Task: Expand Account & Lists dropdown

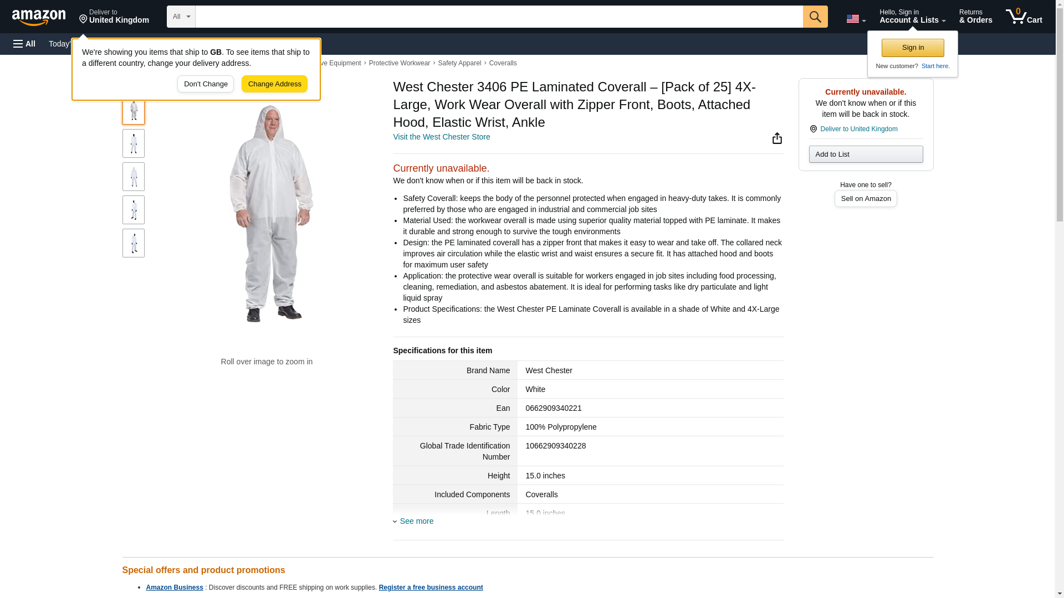Action: [x=912, y=17]
